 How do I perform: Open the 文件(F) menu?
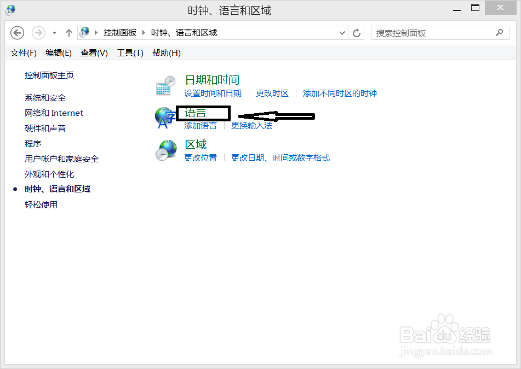coord(23,53)
